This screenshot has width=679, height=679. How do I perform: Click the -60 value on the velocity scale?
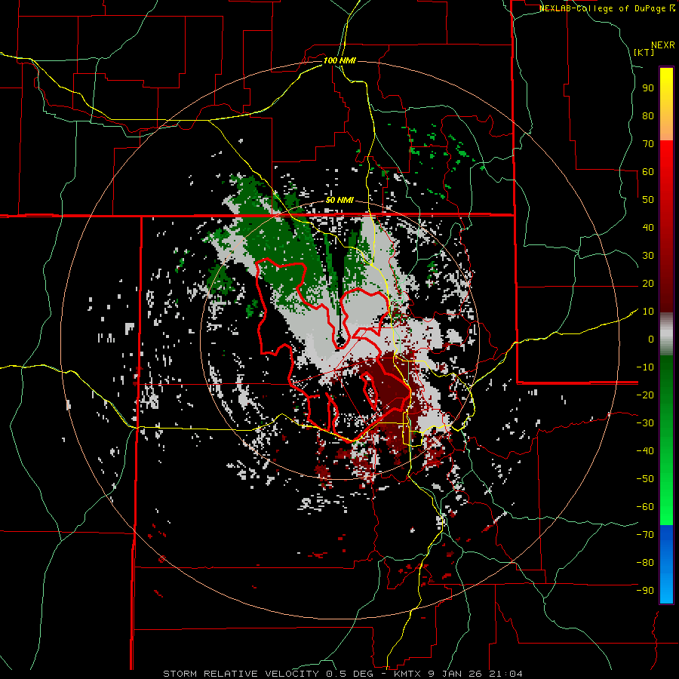click(645, 507)
